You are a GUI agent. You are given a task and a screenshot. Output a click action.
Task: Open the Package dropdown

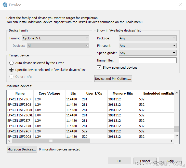(x=148, y=38)
